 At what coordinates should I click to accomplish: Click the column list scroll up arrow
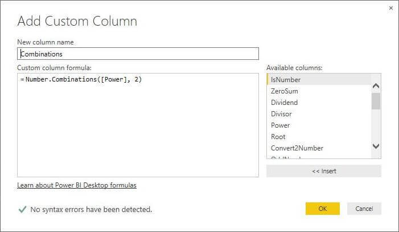(x=376, y=86)
